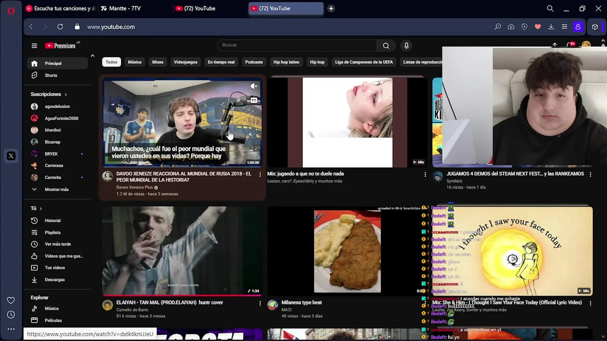Viewport: 607px width, 341px height.
Task: Click the YouTube Premium logo
Action: point(60,45)
